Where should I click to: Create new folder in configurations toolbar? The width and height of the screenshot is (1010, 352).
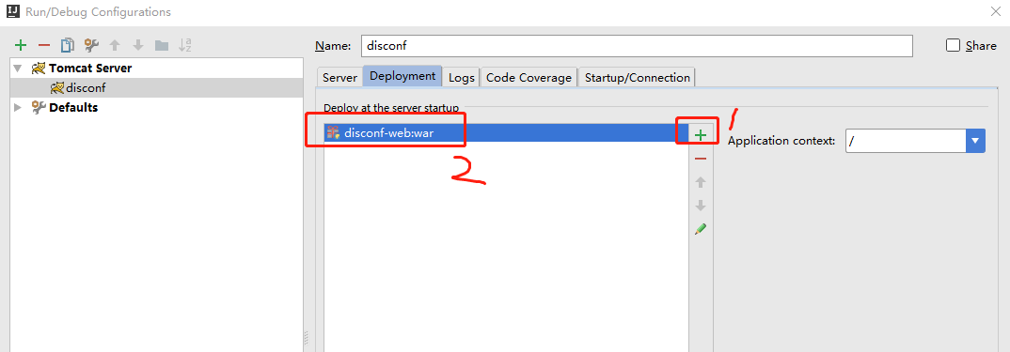tap(162, 45)
